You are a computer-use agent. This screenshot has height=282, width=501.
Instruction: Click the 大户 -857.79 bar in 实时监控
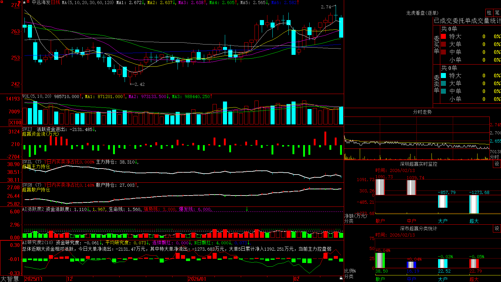[x=442, y=201]
